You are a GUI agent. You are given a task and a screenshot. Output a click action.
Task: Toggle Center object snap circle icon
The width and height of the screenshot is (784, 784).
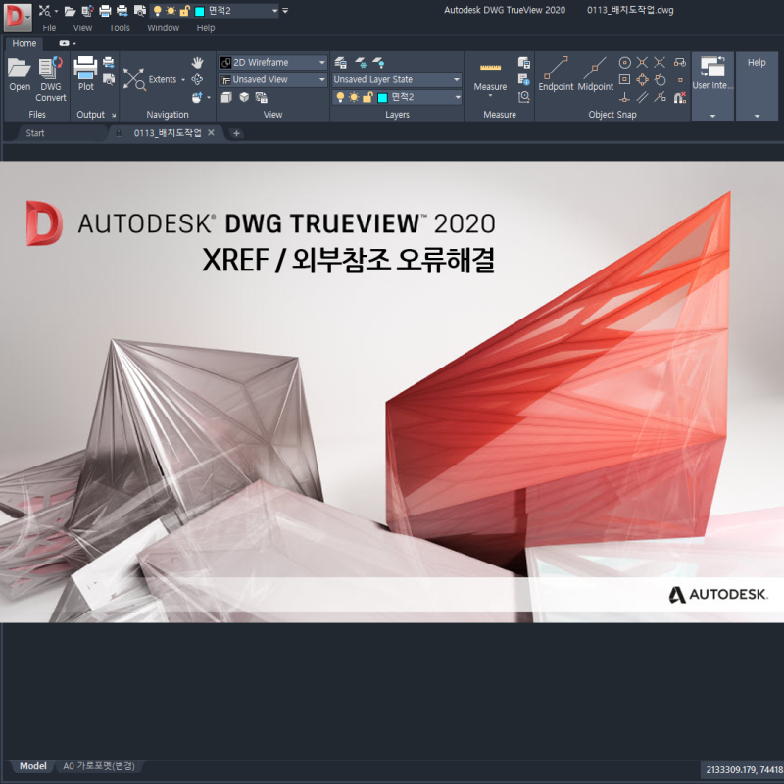pyautogui.click(x=624, y=63)
